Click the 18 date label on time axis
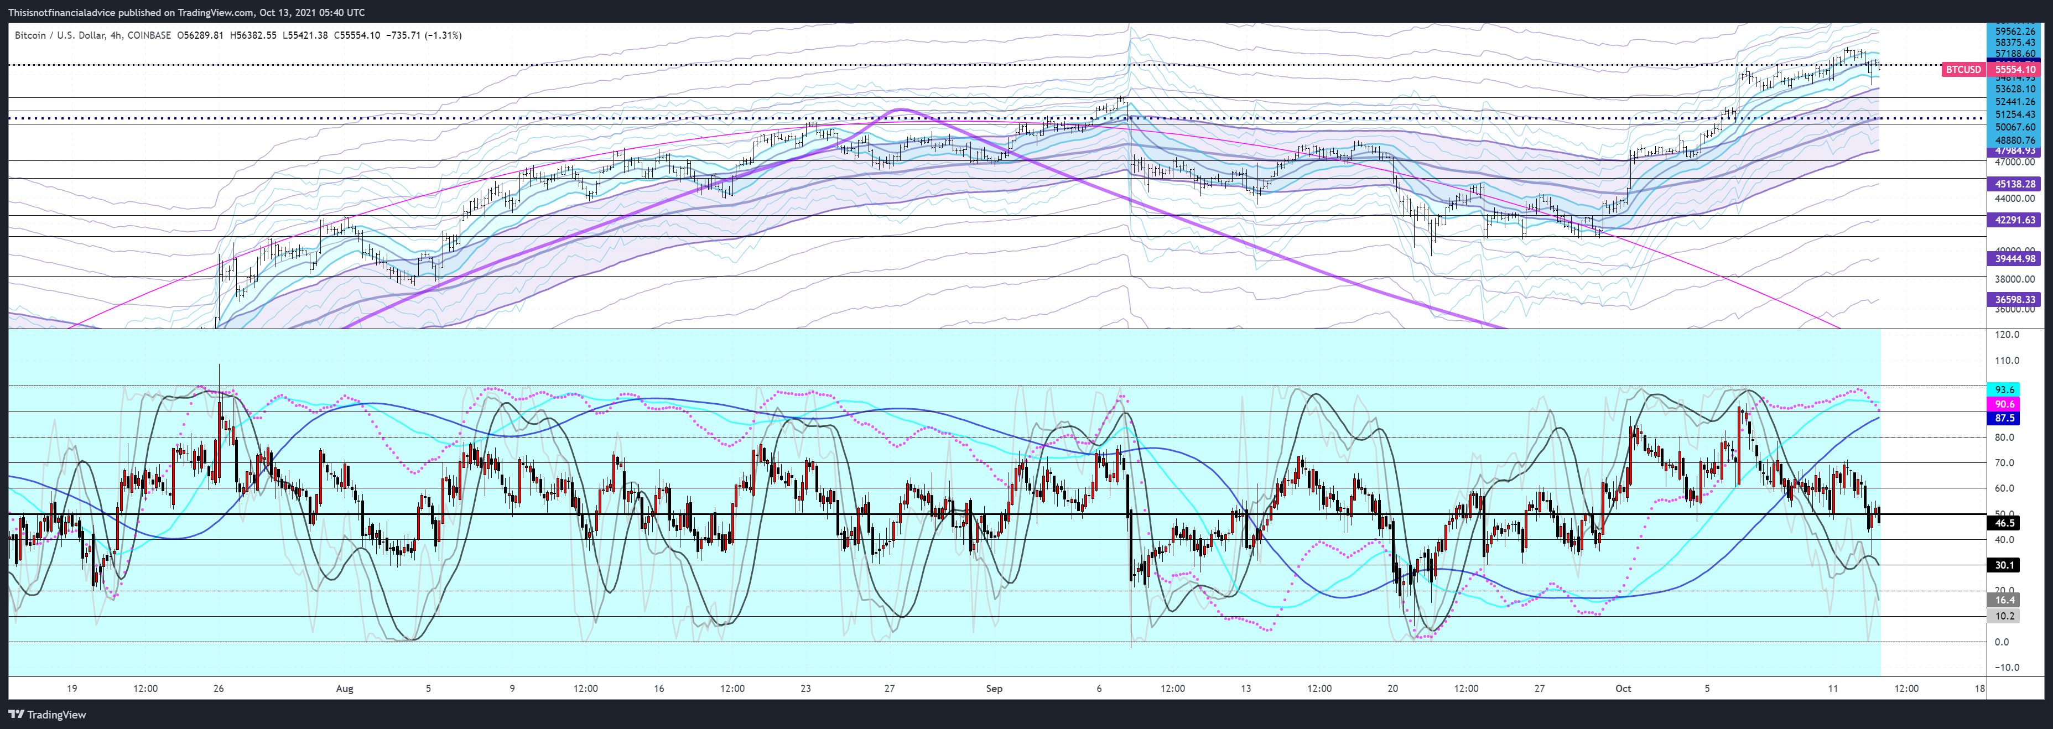Image resolution: width=2053 pixels, height=729 pixels. 1979,689
